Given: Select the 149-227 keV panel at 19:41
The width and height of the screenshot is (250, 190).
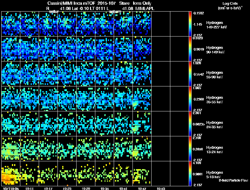Looking at the screenshot, I should pyautogui.click(x=123, y=24).
